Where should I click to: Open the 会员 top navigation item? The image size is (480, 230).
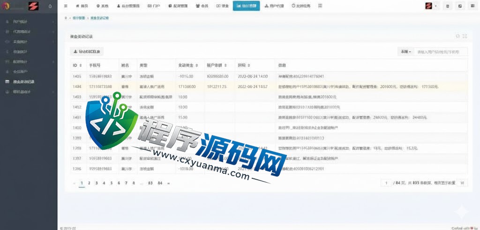tap(202, 6)
